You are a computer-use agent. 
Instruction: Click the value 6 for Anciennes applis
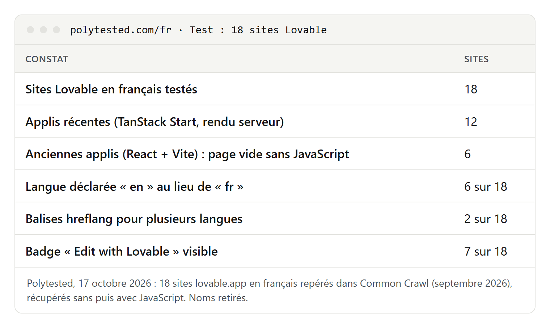pos(467,154)
